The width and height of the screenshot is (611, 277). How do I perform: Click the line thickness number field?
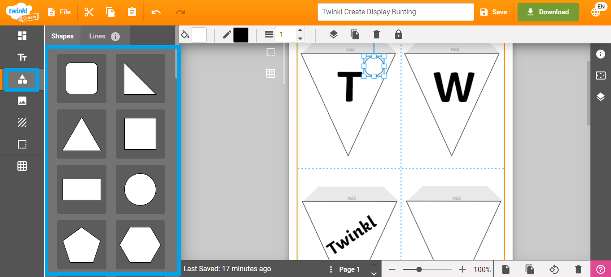coord(286,34)
